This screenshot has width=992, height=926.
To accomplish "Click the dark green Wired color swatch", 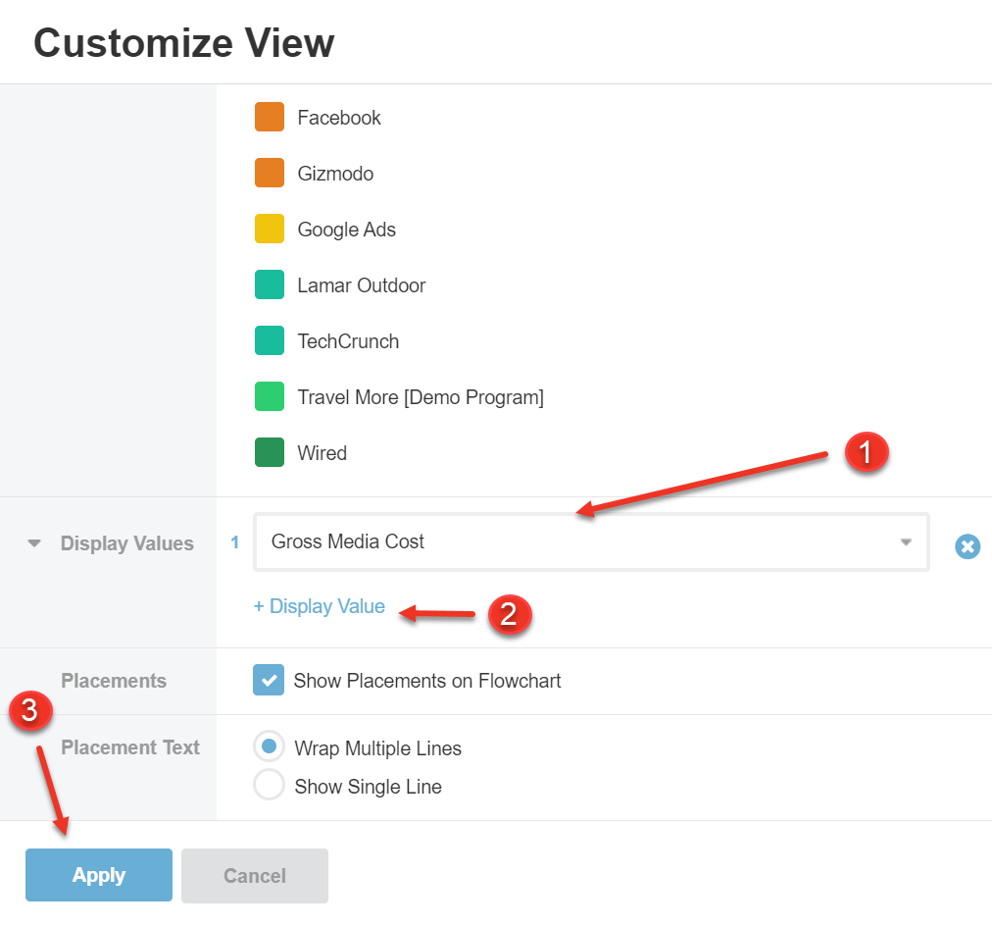I will (x=270, y=452).
